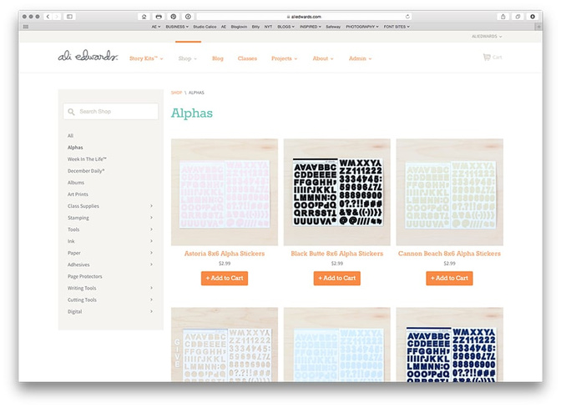Add Astoria 8x6 Alpha Stickers to cart
The height and width of the screenshot is (408, 561).
225,278
